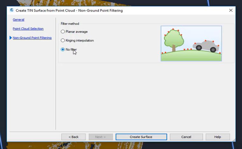242x149 pixels.
Task: Open the Non-Ground Point Filtering page link
Action: point(32,38)
